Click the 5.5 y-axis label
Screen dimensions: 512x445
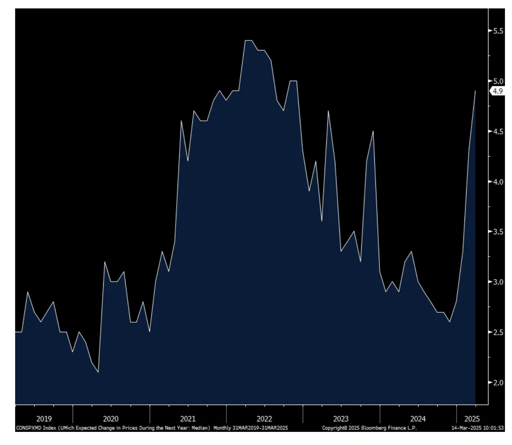[498, 31]
